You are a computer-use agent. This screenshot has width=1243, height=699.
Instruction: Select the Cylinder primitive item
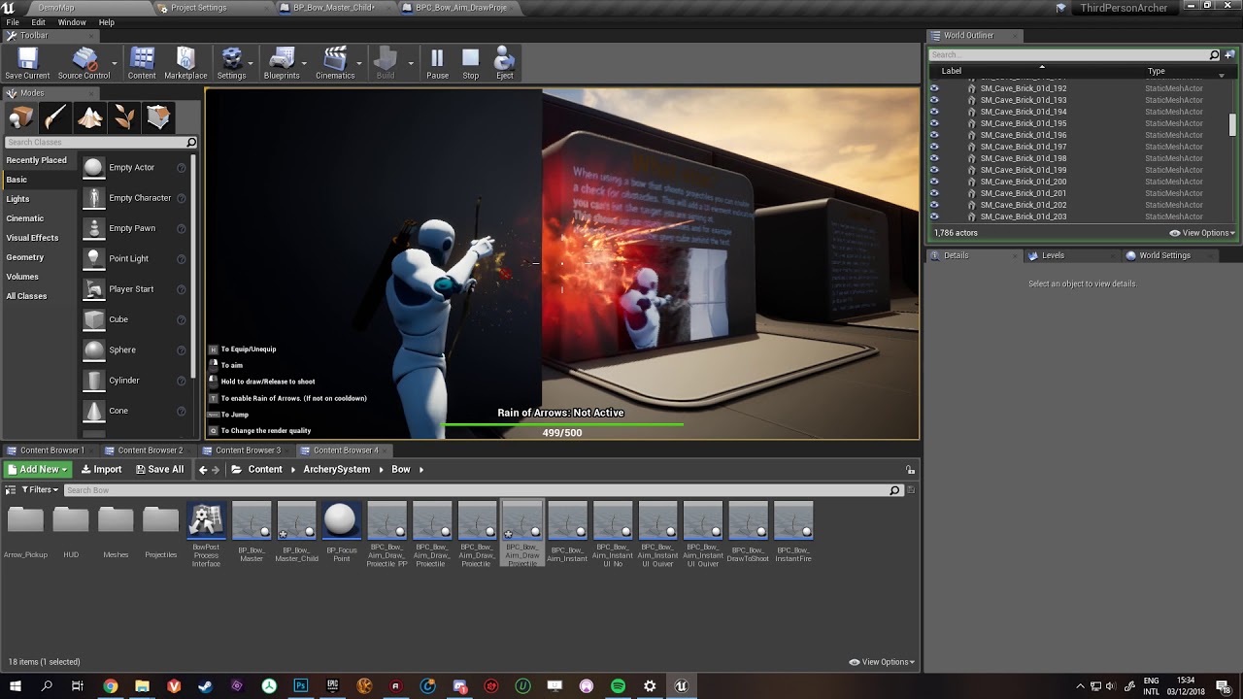(135, 381)
